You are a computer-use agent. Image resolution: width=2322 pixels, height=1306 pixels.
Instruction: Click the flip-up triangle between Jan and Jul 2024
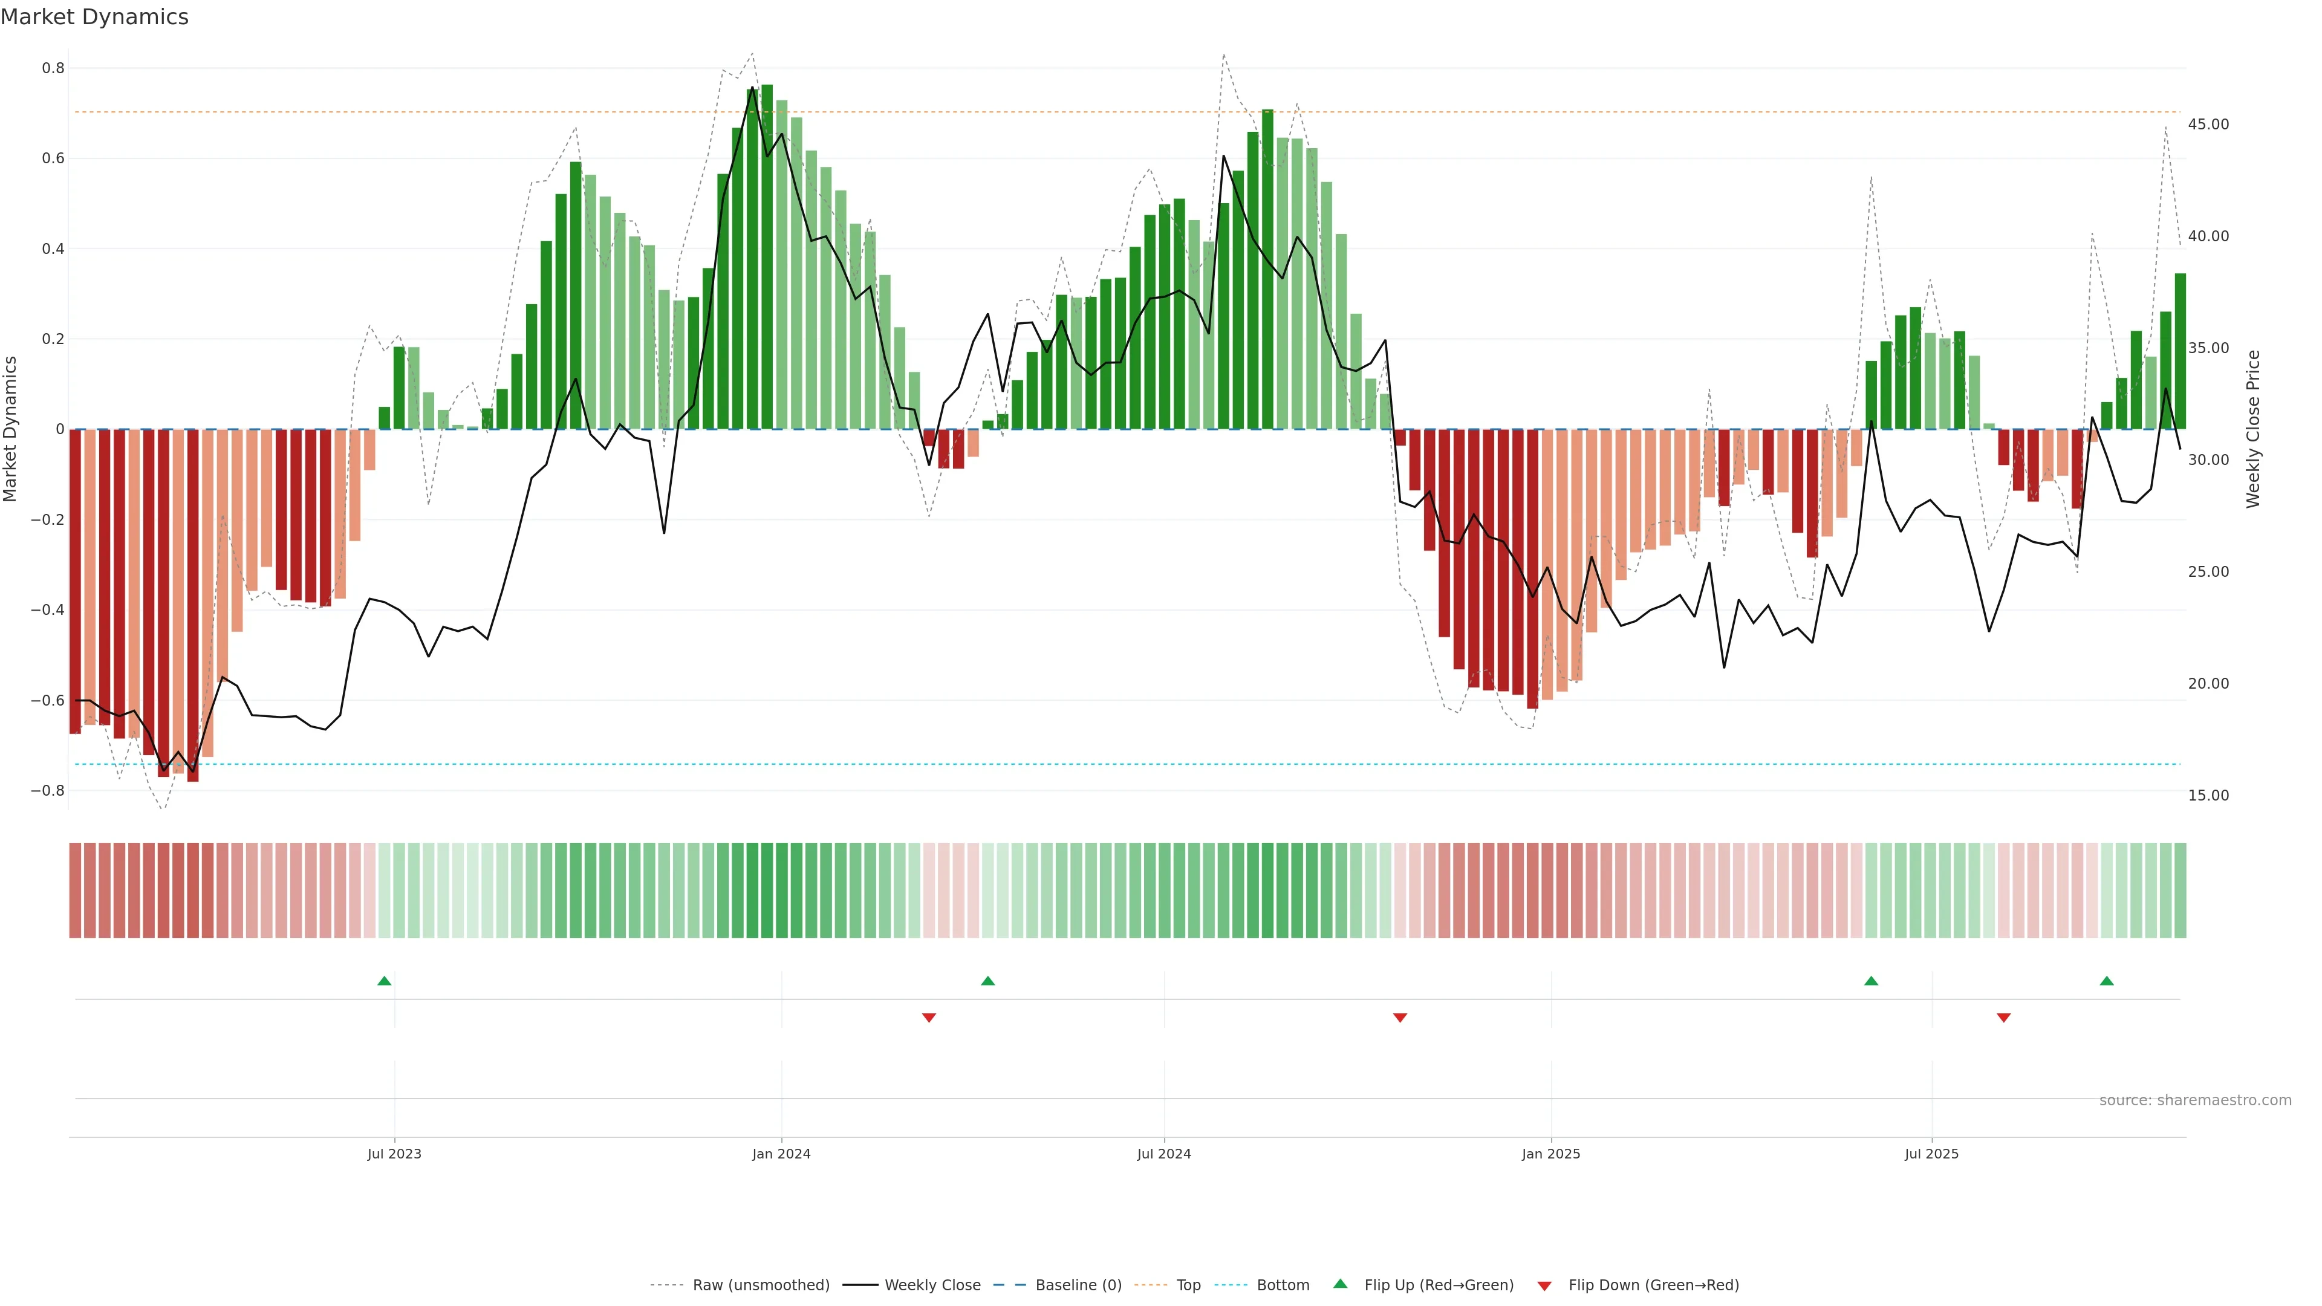click(988, 981)
